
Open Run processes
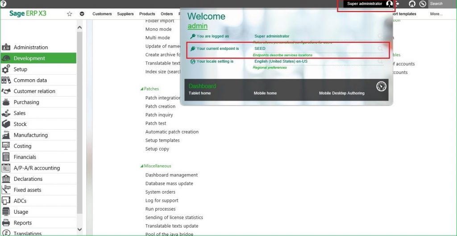pos(160,209)
